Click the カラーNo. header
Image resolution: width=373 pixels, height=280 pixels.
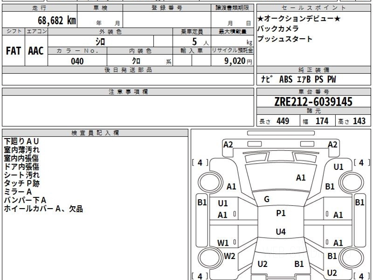click(77, 51)
